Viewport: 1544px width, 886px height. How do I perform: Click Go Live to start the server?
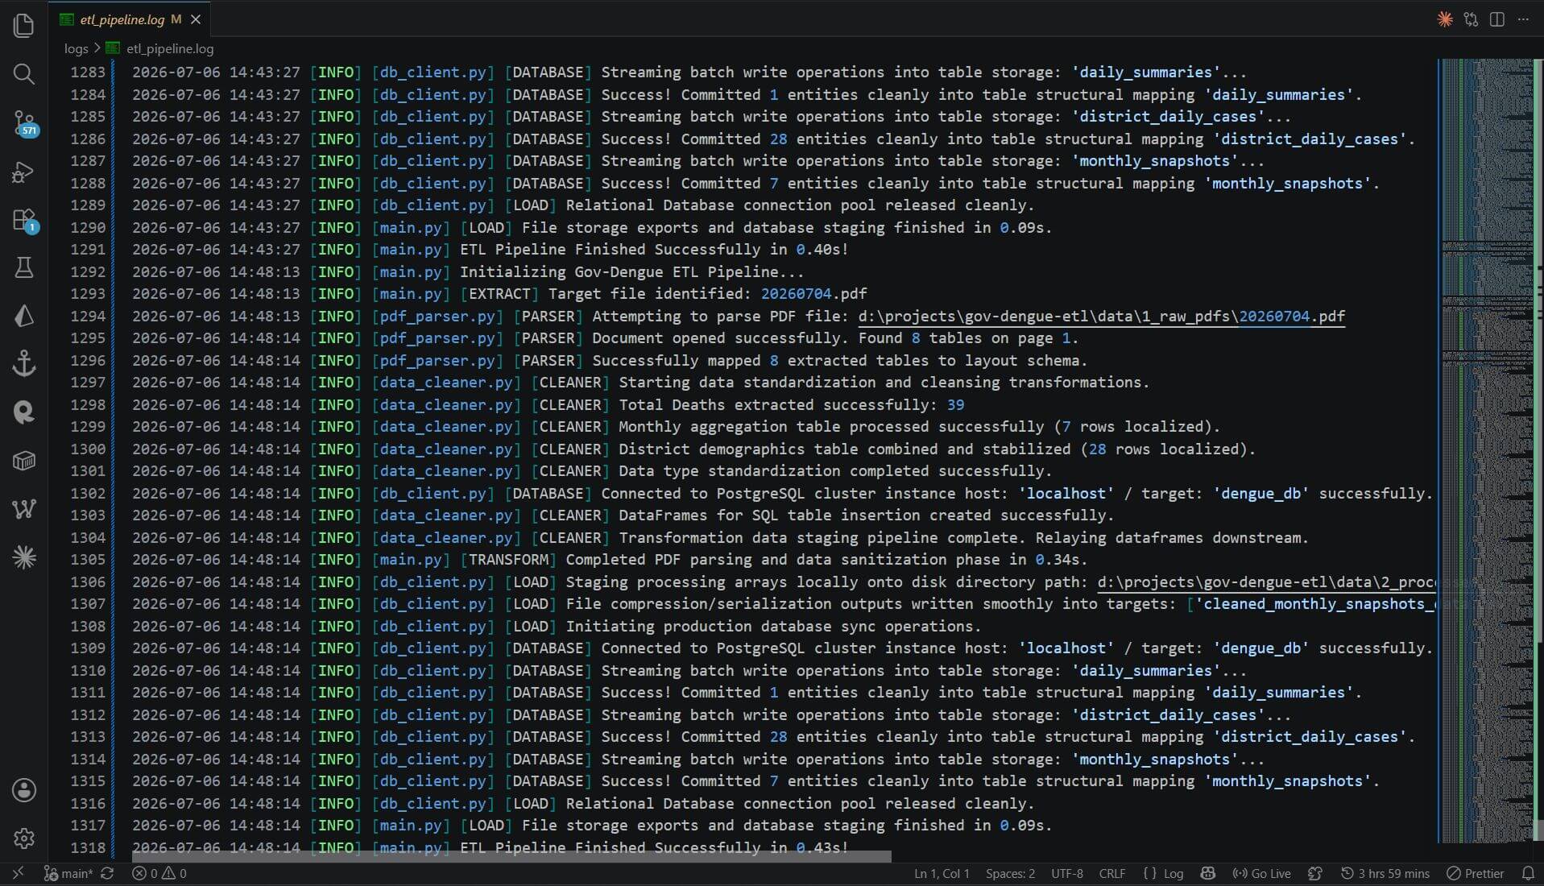tap(1261, 873)
